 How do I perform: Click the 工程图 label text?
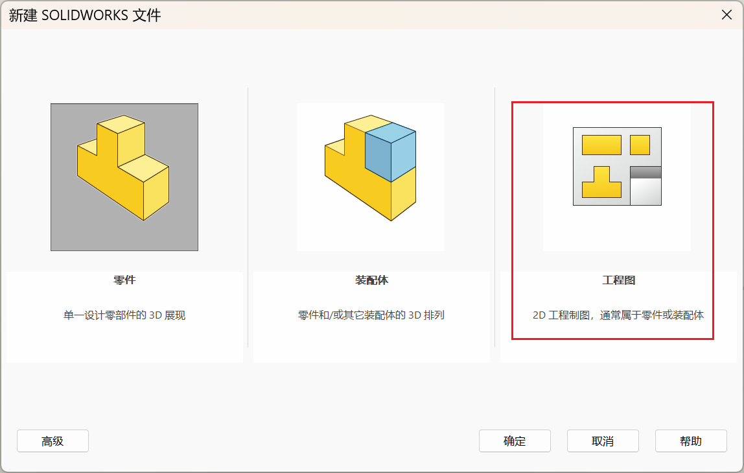[619, 280]
